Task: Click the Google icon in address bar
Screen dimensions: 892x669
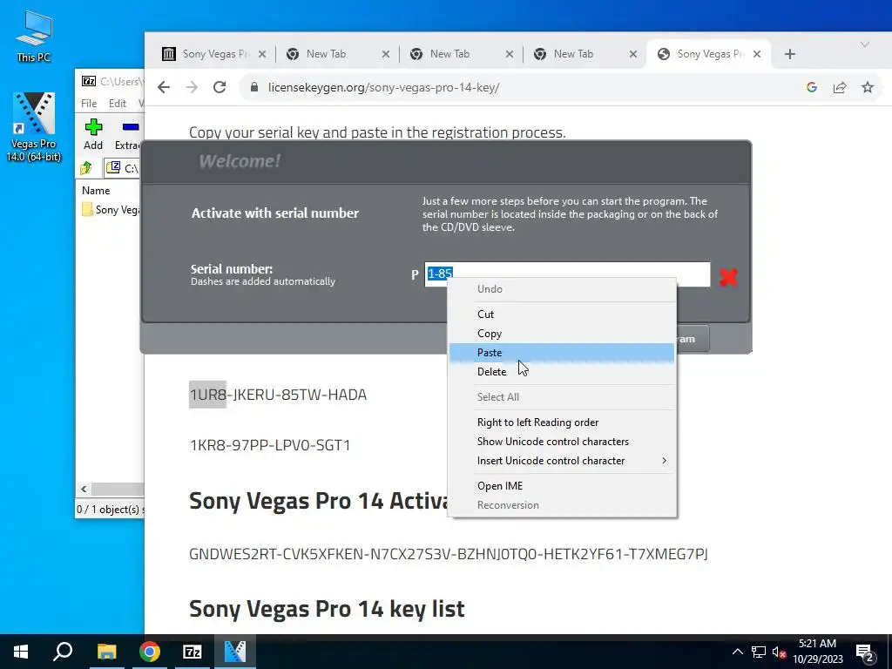Action: pyautogui.click(x=812, y=87)
